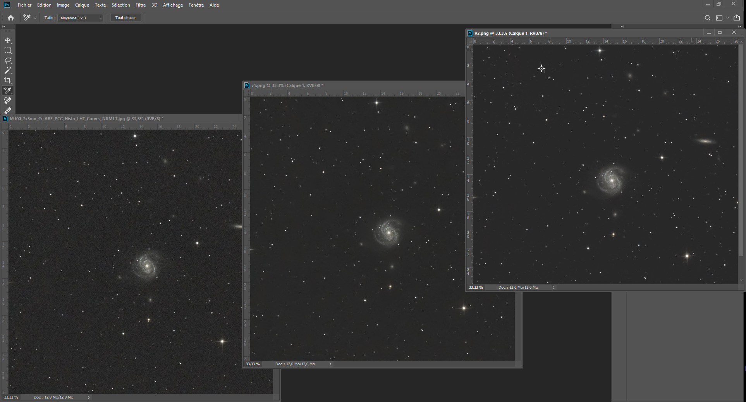Select the Move tool

pos(8,40)
